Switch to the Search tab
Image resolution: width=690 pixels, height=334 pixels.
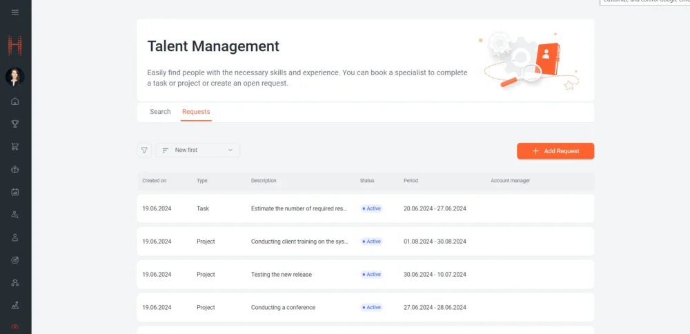tap(160, 112)
